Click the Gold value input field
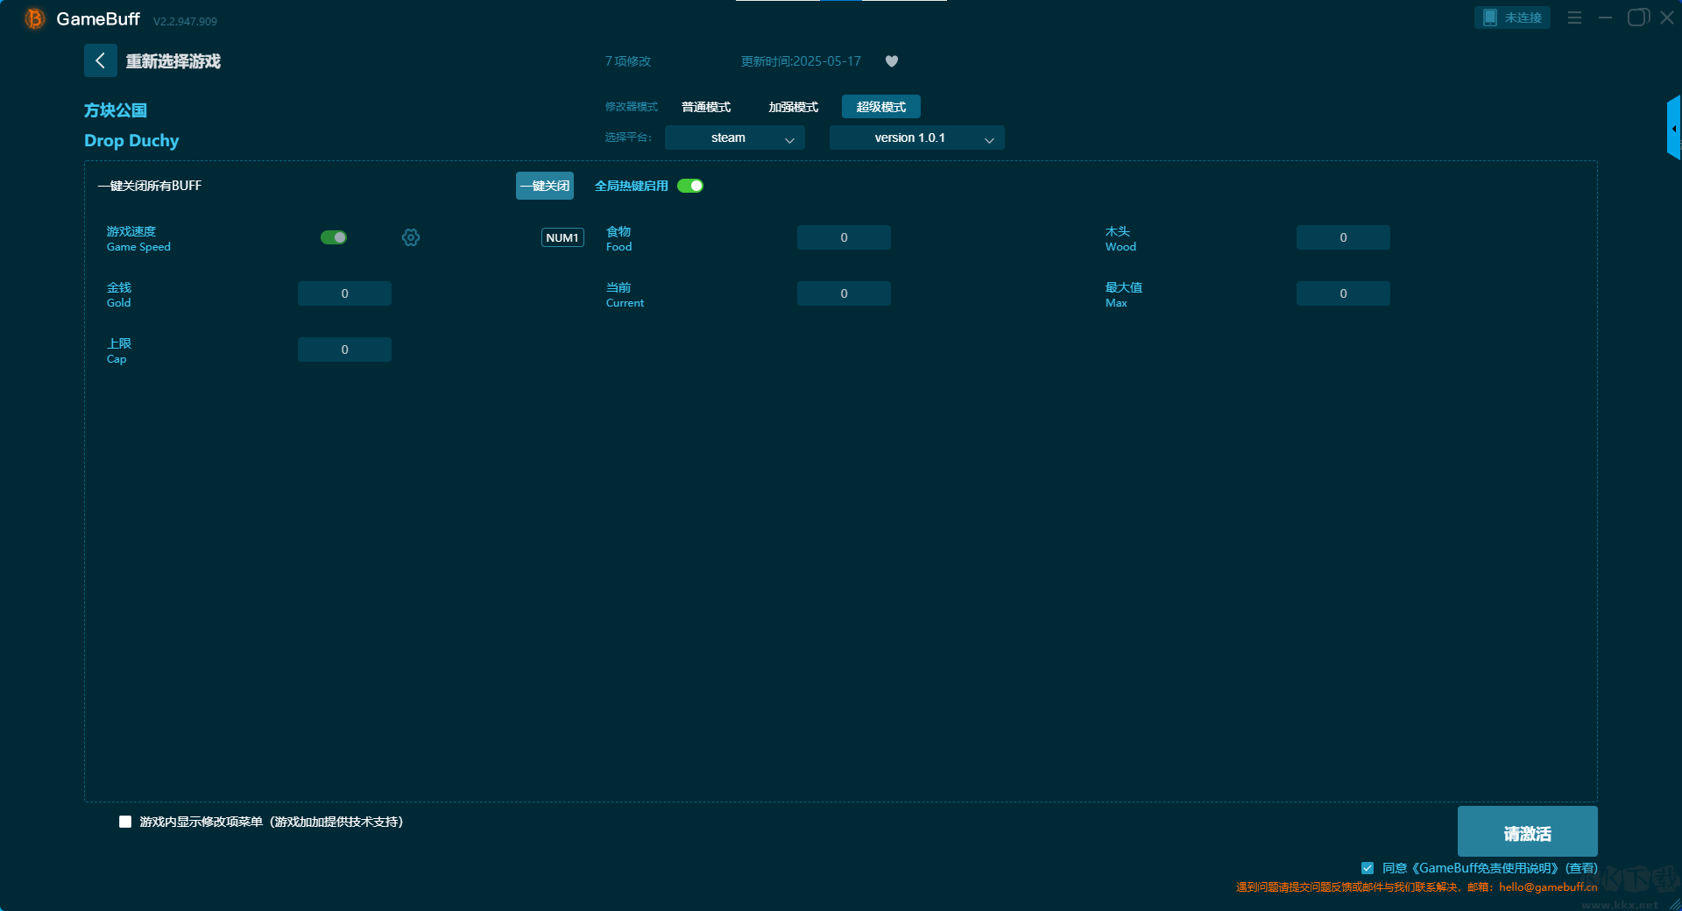 pyautogui.click(x=344, y=293)
